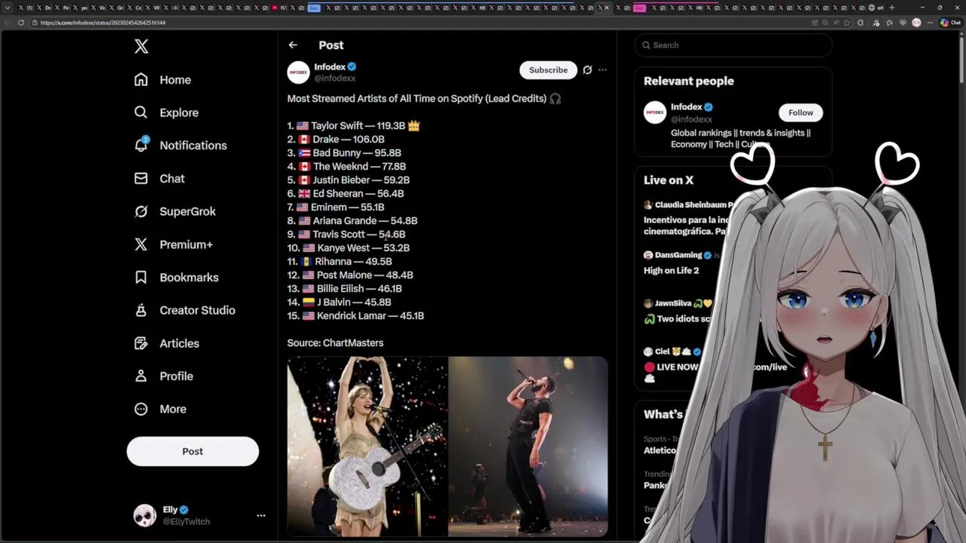
Task: Select the text "Source: ChartMasters"
Action: 335,343
